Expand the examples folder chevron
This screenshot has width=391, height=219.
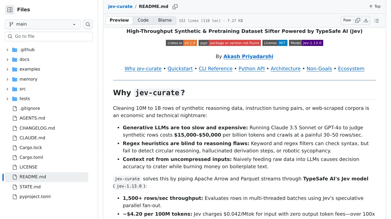[7, 69]
